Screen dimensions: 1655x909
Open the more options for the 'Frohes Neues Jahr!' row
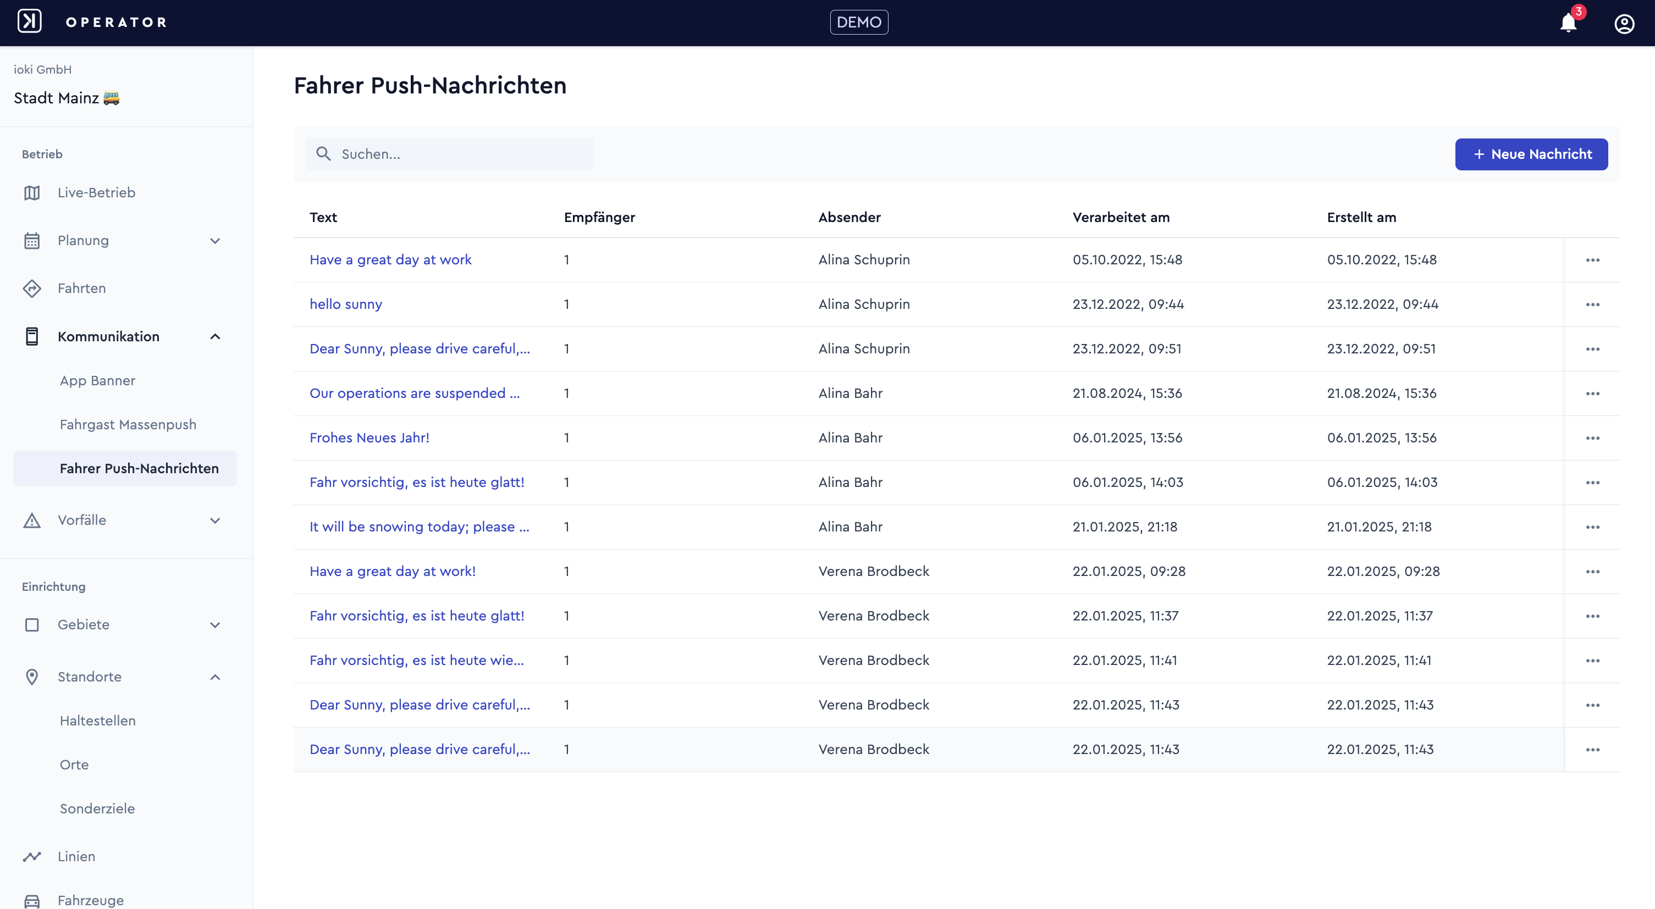click(x=1592, y=438)
